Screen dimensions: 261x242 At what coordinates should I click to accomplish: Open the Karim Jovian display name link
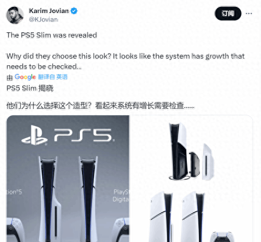(x=49, y=11)
